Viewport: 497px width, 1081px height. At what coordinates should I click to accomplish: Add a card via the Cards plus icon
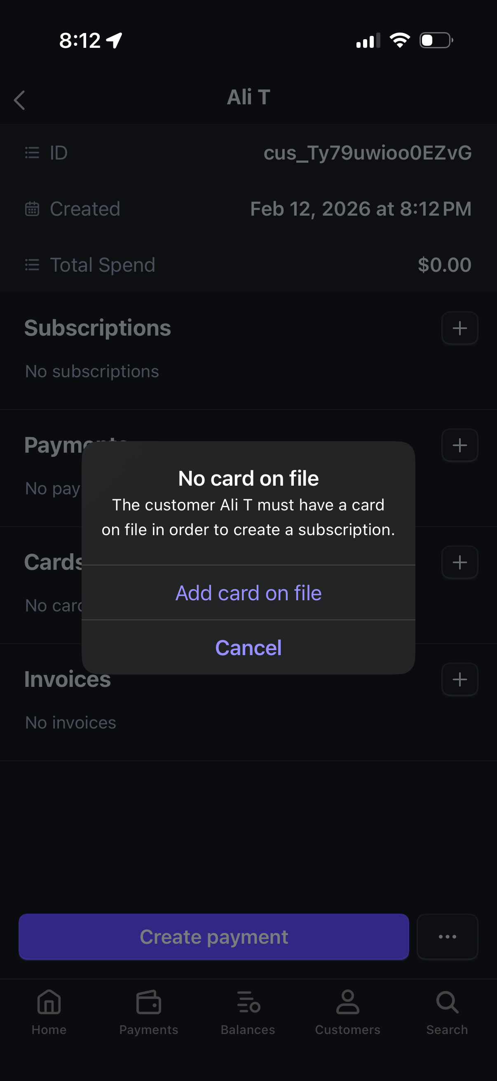point(459,562)
